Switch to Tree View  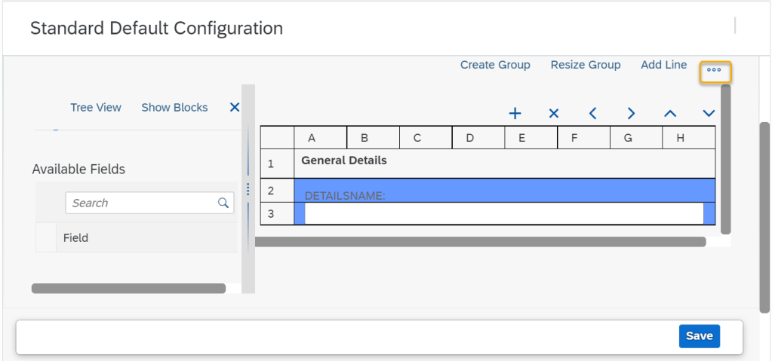(96, 108)
